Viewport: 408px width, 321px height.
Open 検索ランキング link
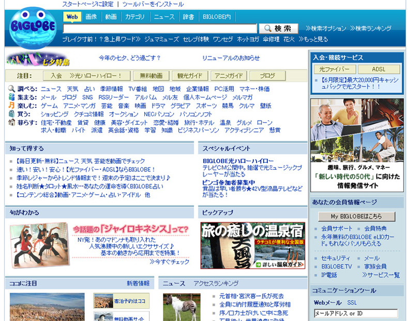click(371, 28)
